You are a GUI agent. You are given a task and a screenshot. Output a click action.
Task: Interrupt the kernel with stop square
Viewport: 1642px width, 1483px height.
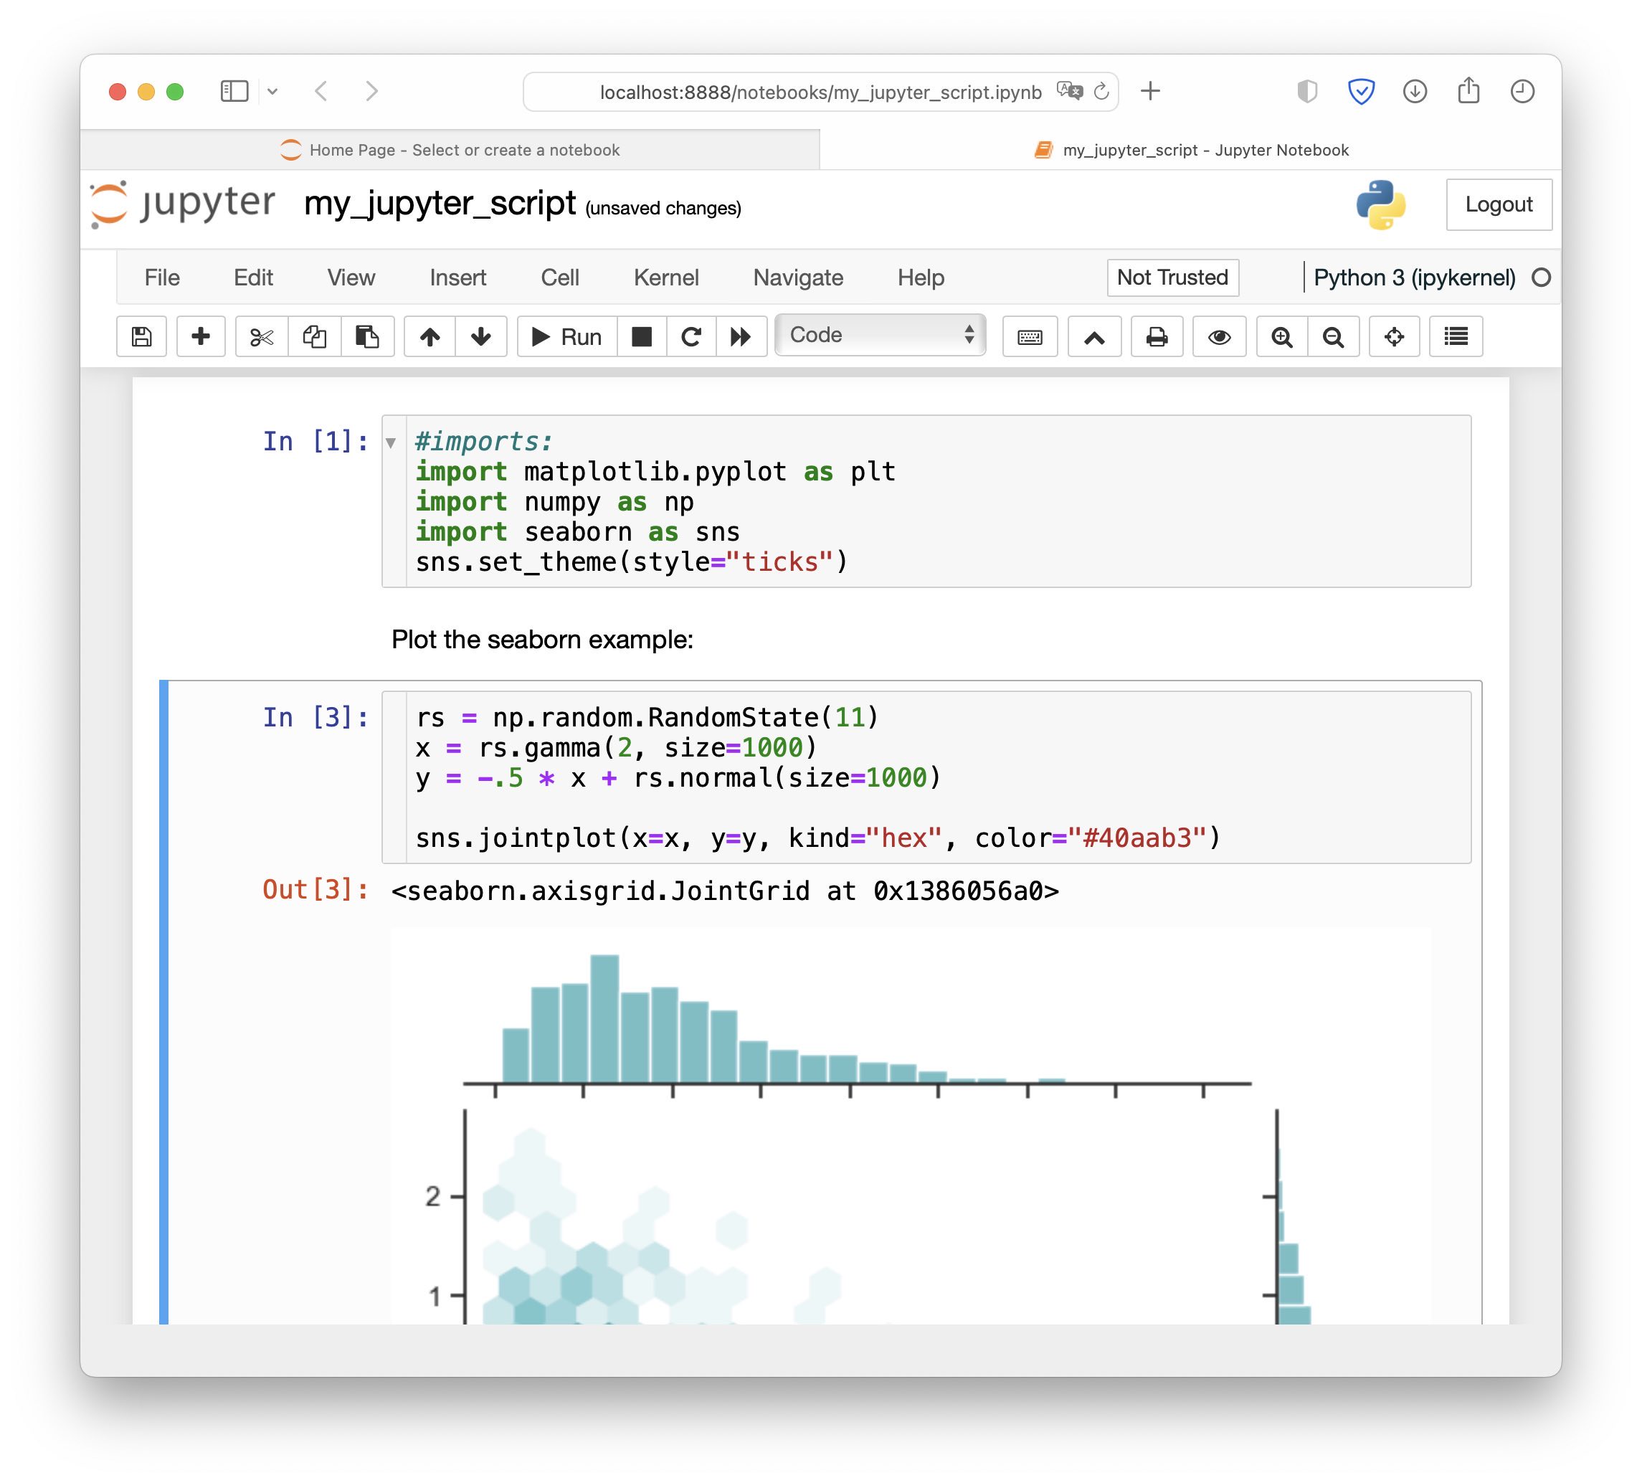(x=642, y=336)
